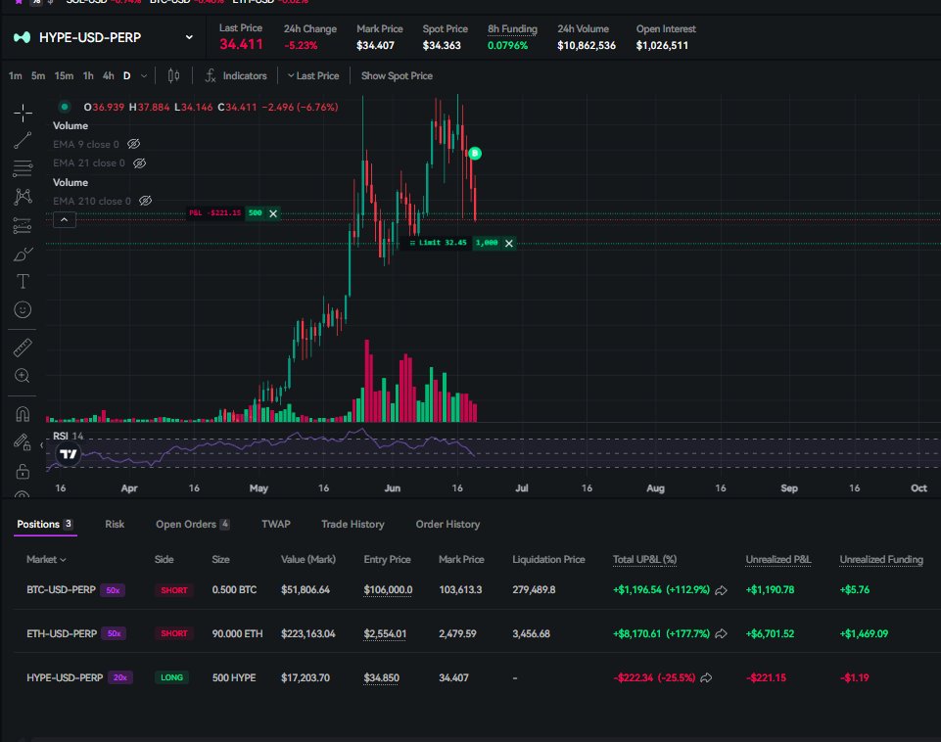The image size is (941, 742).
Task: Select the D daily timeframe
Action: 126,75
